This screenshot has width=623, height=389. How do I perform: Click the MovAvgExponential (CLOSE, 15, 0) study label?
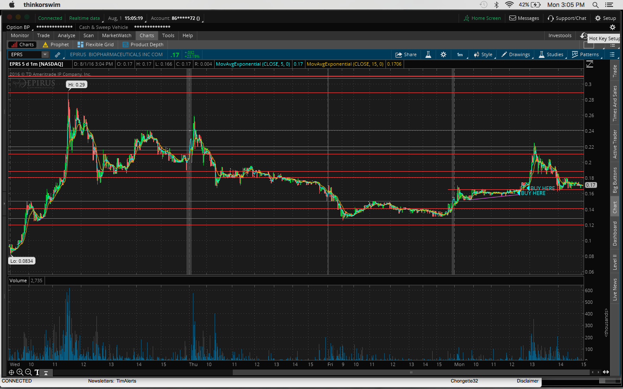tap(345, 64)
